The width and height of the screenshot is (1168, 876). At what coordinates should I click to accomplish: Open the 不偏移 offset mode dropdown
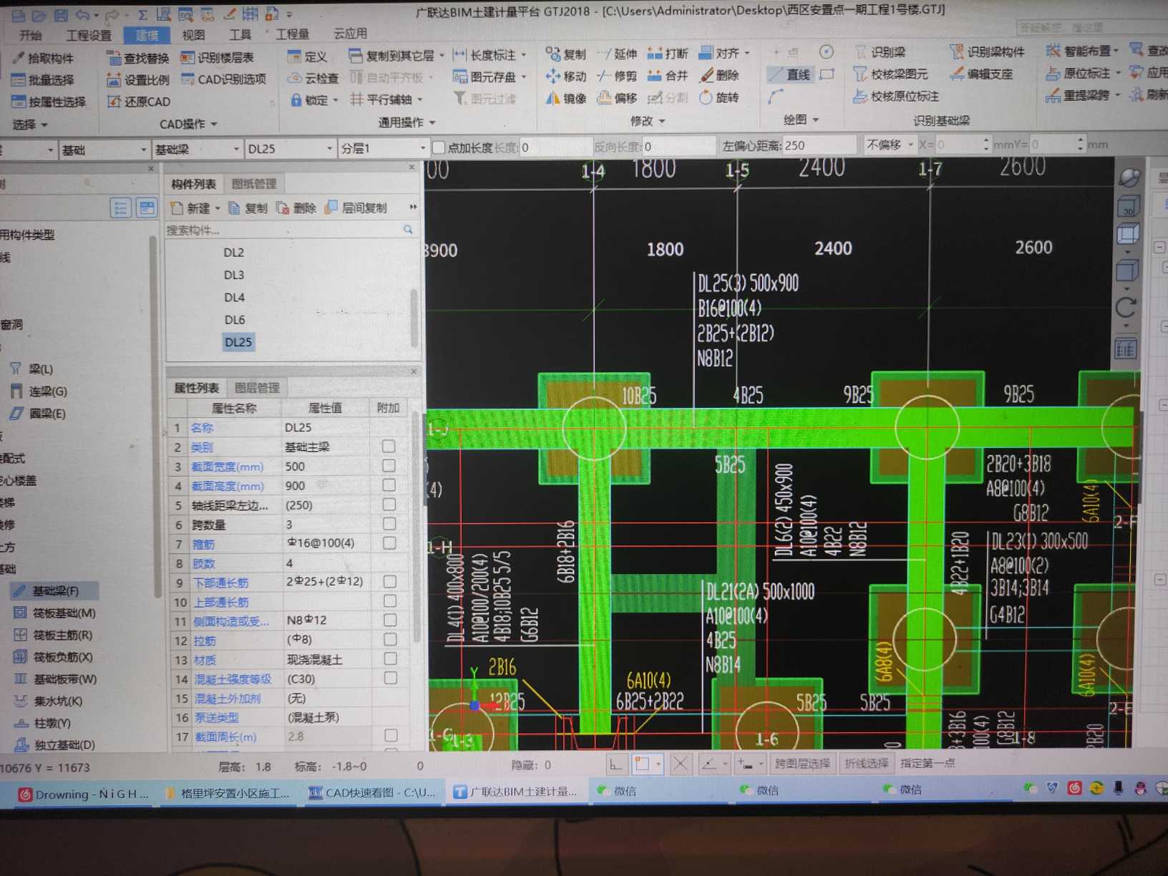[889, 145]
